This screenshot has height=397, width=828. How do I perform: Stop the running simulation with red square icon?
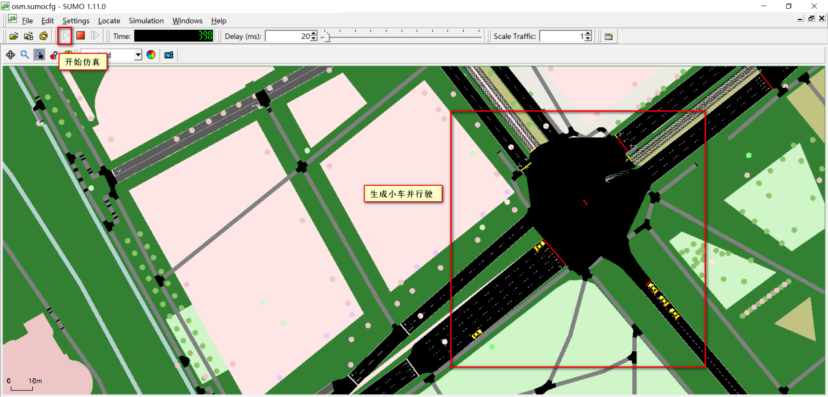pos(80,36)
